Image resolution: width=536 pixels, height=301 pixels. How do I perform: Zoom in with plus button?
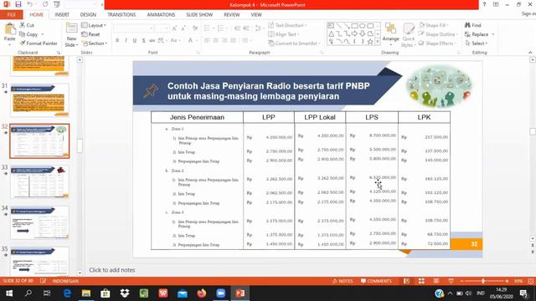point(507,281)
